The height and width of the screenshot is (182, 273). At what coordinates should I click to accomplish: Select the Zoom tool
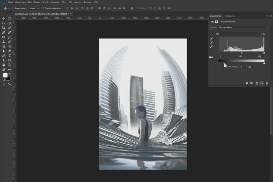click(10, 65)
